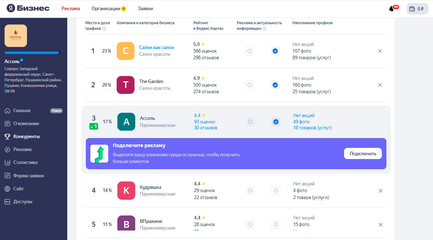Remove competitor ВПушкине with the X

pyautogui.click(x=380, y=225)
